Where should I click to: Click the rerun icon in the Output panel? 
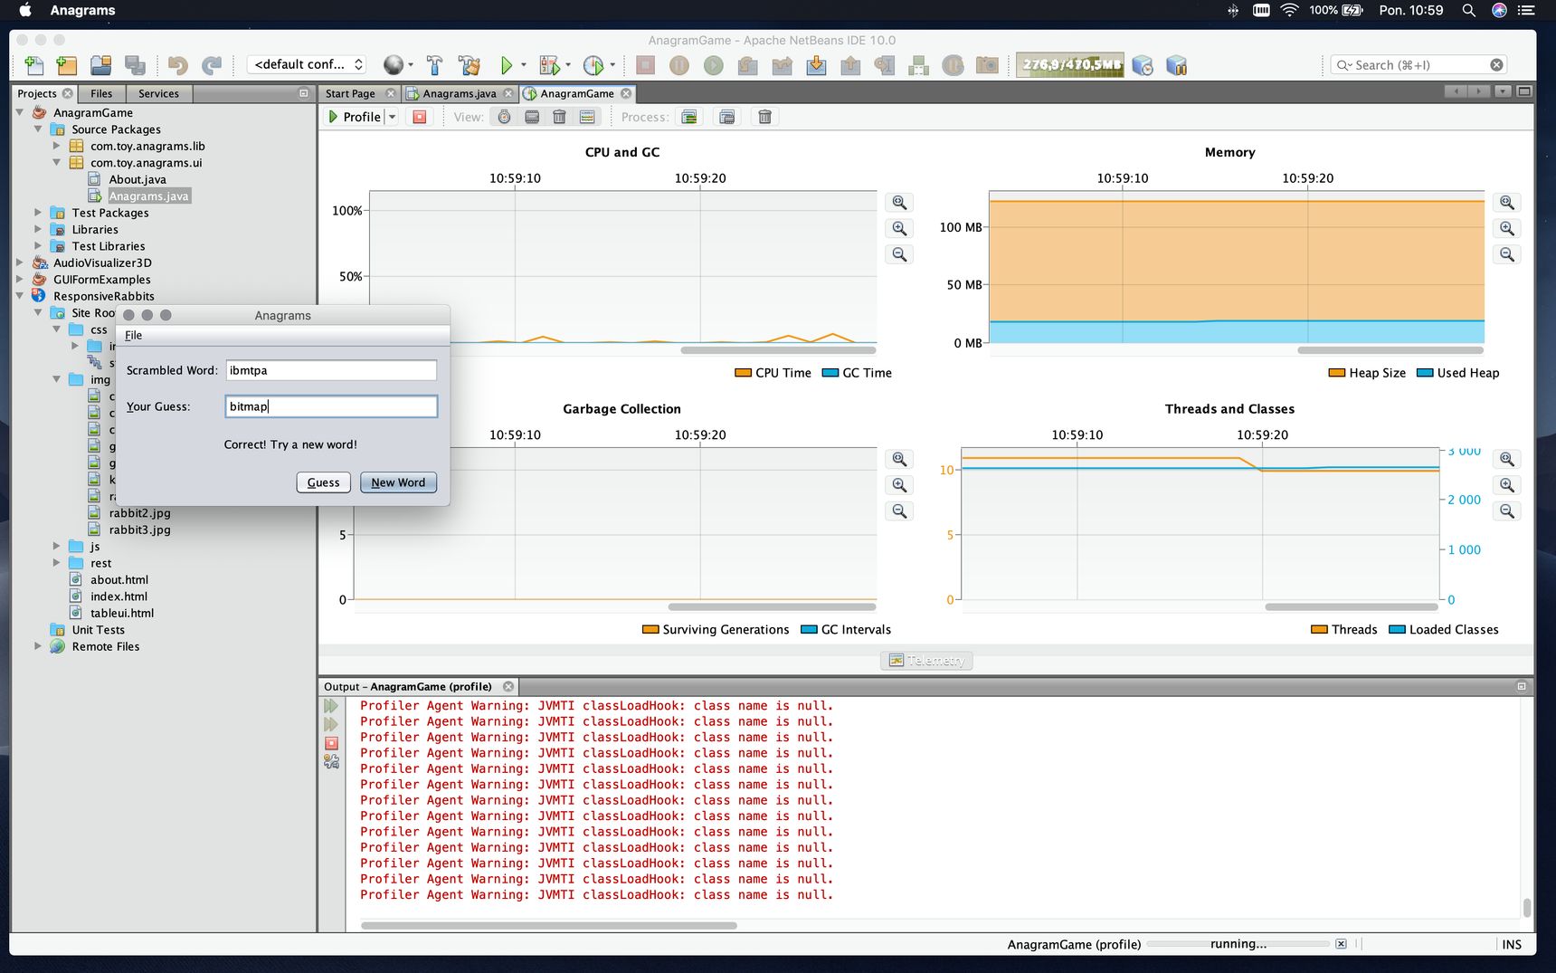coord(331,706)
